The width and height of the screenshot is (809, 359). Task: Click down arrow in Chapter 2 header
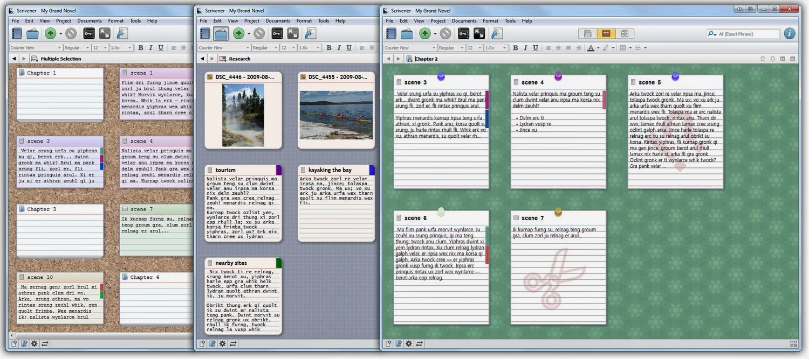[x=772, y=59]
